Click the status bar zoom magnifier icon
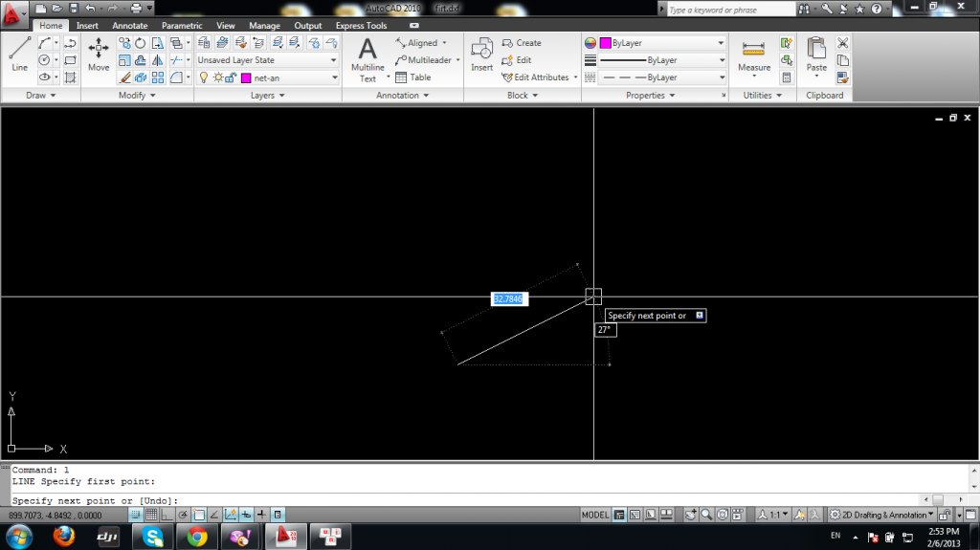 706,515
